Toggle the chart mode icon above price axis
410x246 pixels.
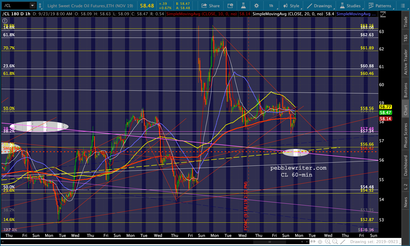coord(383,15)
